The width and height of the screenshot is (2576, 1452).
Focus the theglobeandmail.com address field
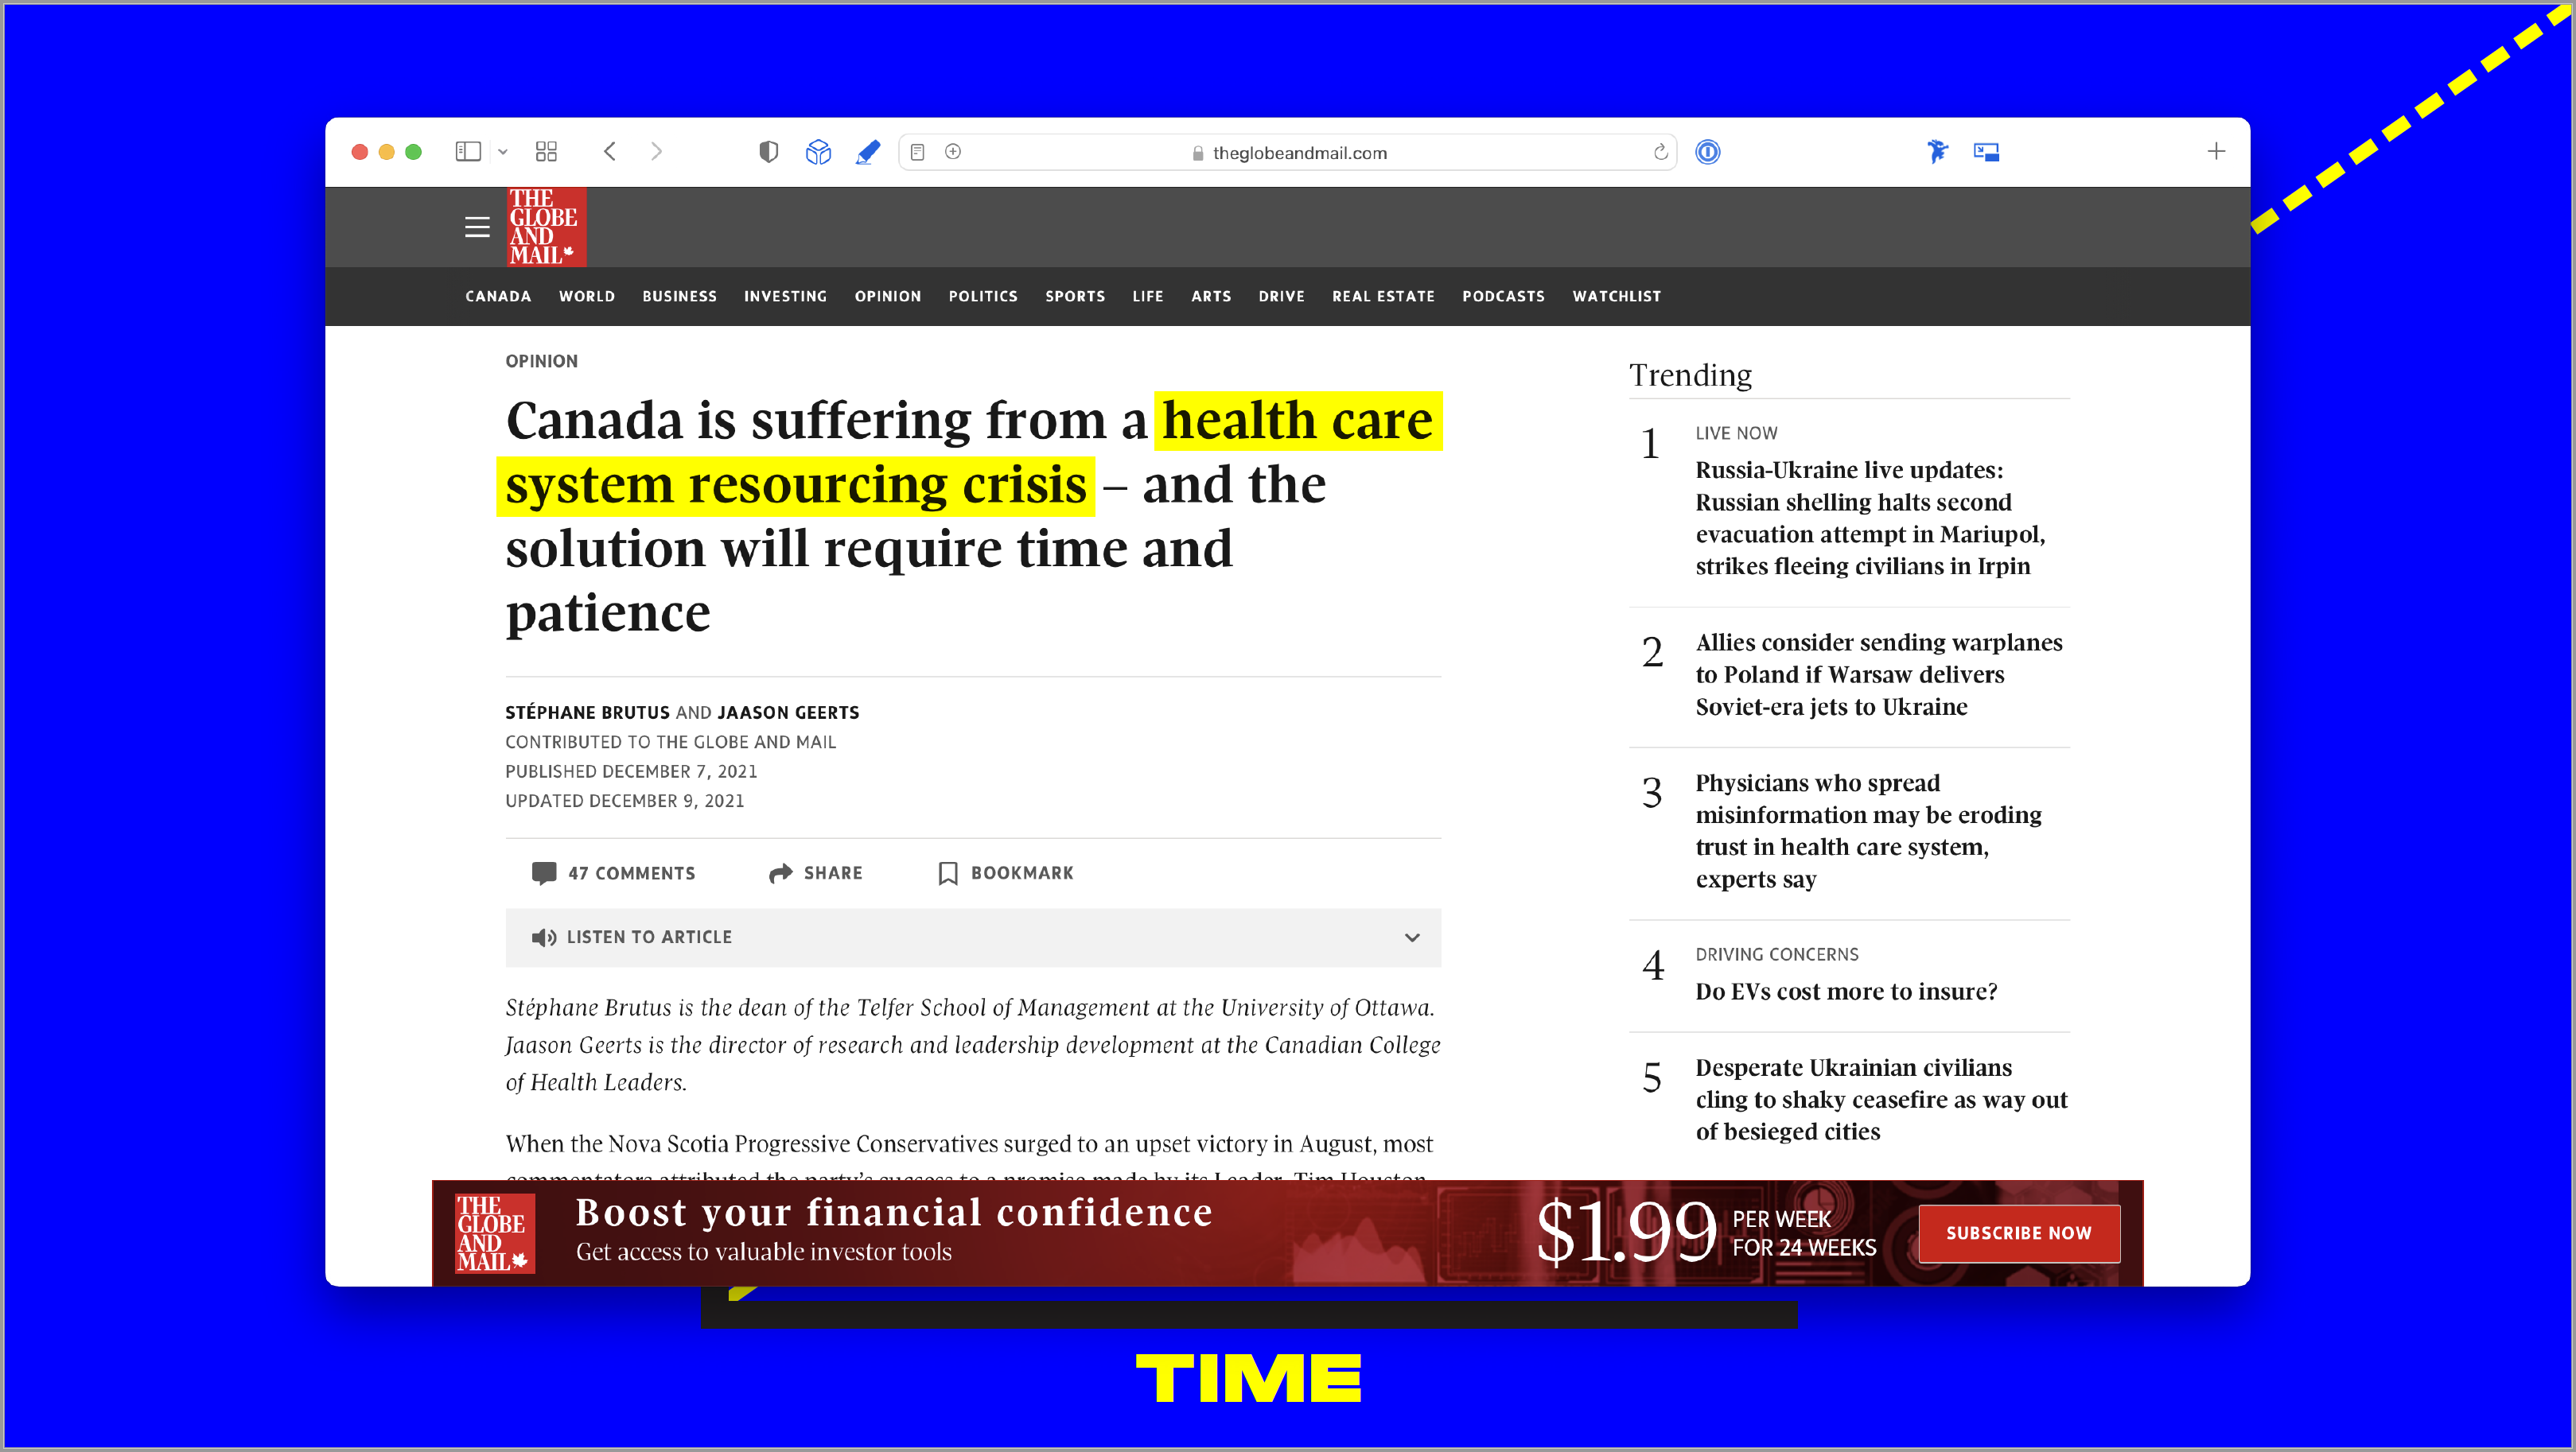[1289, 153]
